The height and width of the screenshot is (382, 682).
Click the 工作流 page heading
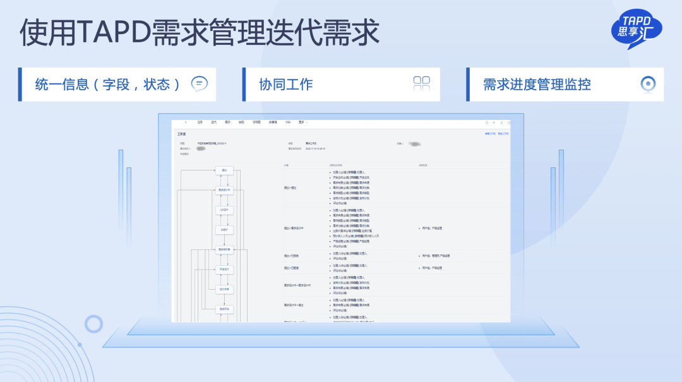181,134
